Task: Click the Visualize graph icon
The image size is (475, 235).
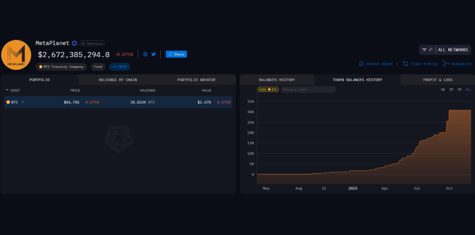Action: coord(446,64)
